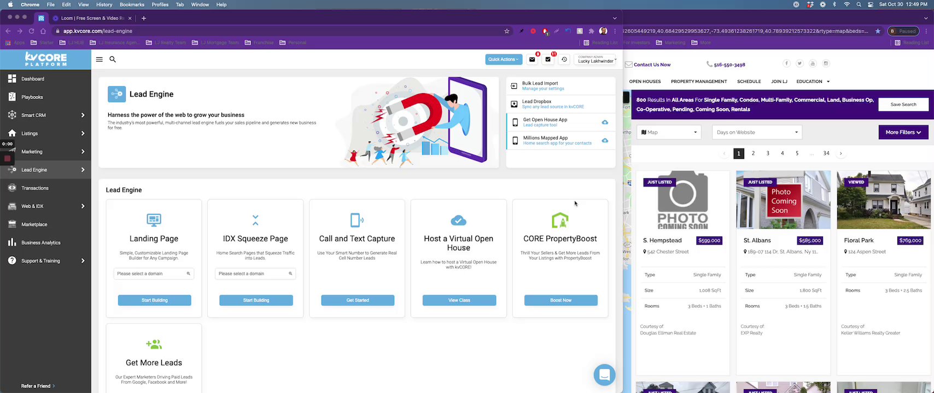Click the Playbooks sidebar icon
Screen dimensions: 934x393
[12, 97]
